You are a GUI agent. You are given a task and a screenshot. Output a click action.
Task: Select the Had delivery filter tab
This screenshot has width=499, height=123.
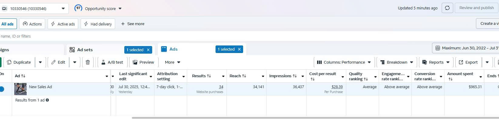click(x=98, y=24)
